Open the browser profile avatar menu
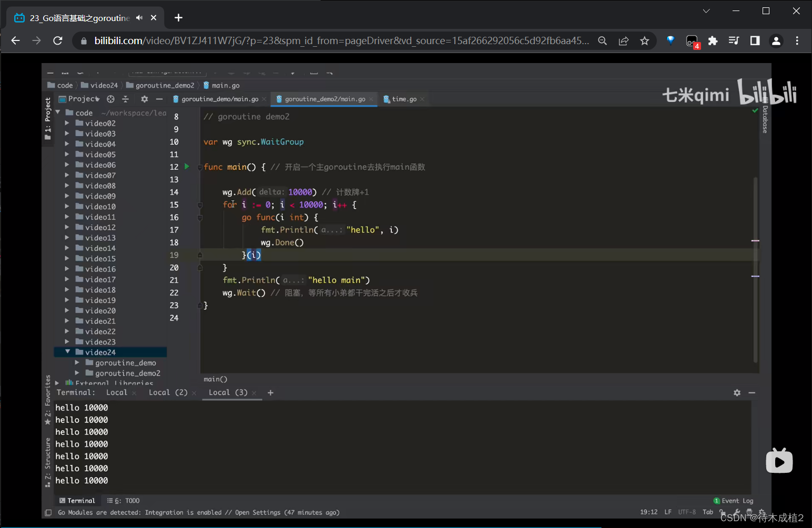Viewport: 812px width, 528px height. click(776, 40)
